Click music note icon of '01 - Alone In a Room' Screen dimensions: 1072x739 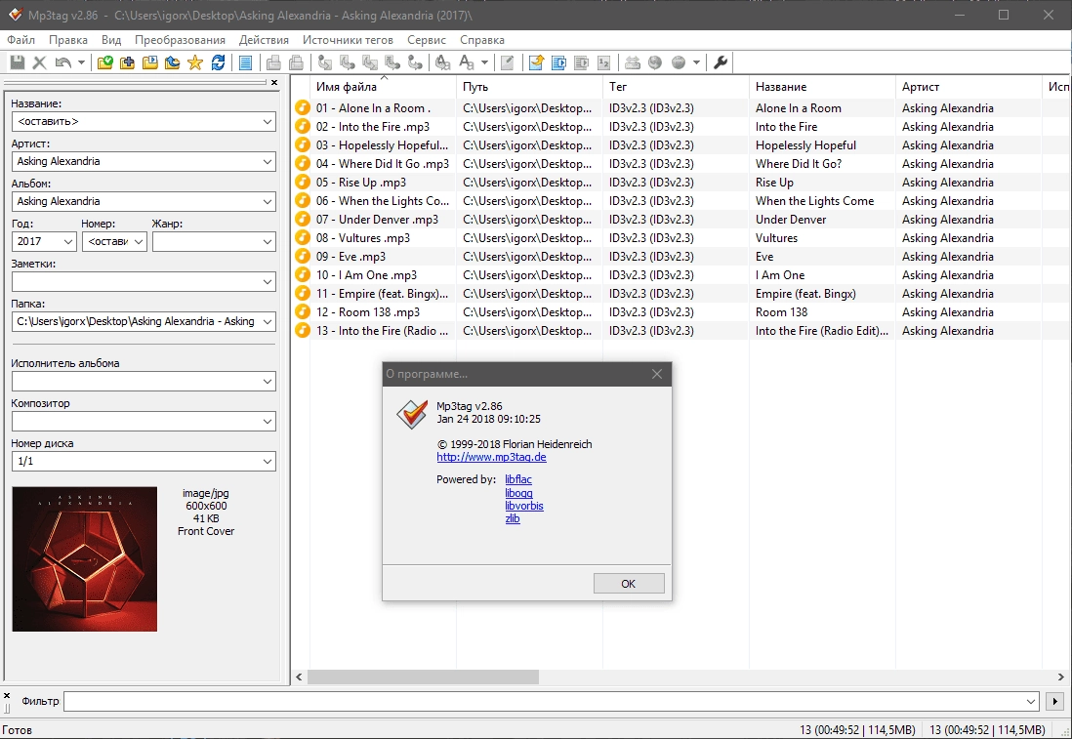click(x=303, y=108)
